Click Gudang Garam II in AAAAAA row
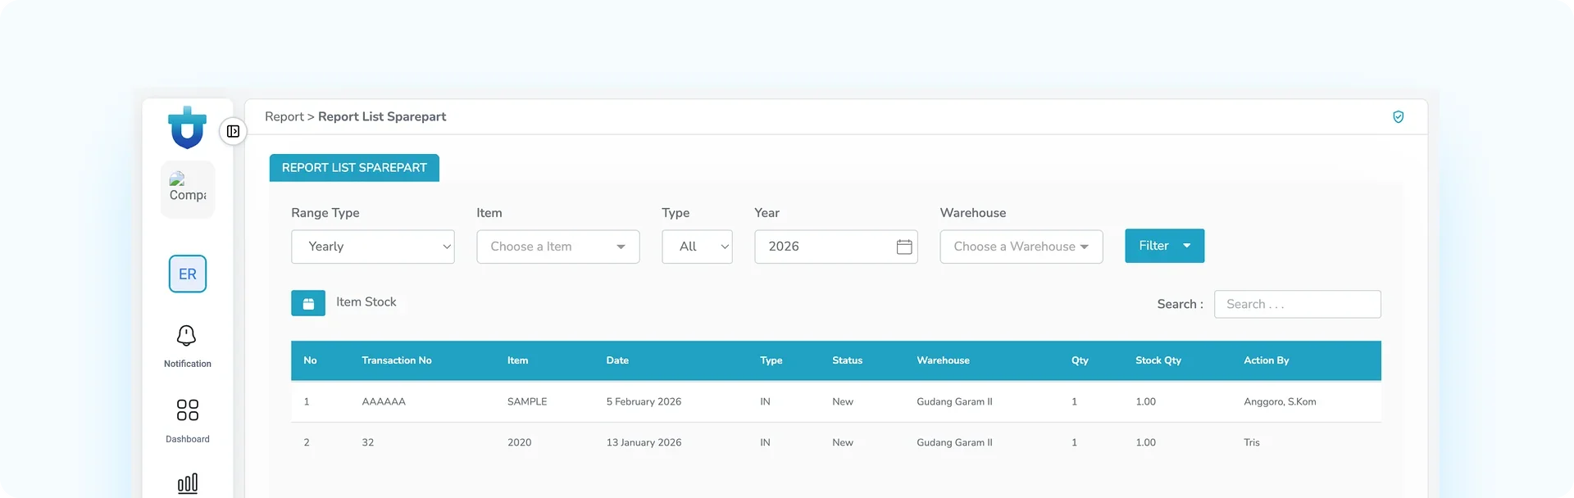The width and height of the screenshot is (1574, 498). [954, 402]
